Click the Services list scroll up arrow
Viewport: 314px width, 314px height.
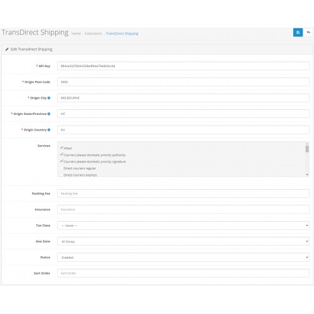coord(307,144)
